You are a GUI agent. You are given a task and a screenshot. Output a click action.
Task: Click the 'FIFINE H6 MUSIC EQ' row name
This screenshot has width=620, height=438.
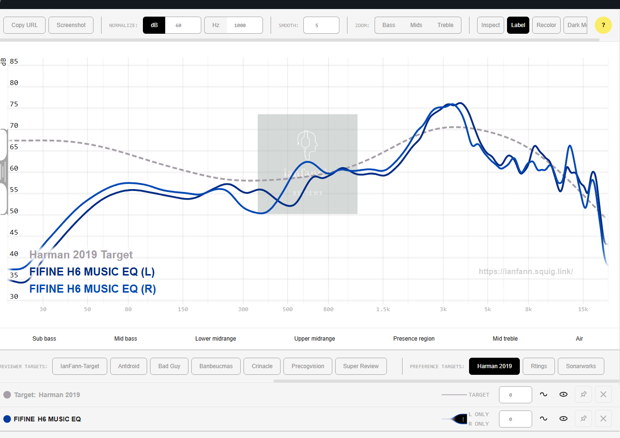pyautogui.click(x=47, y=419)
